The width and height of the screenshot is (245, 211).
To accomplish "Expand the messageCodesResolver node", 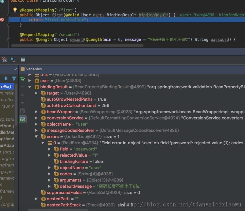I will tap(36, 131).
